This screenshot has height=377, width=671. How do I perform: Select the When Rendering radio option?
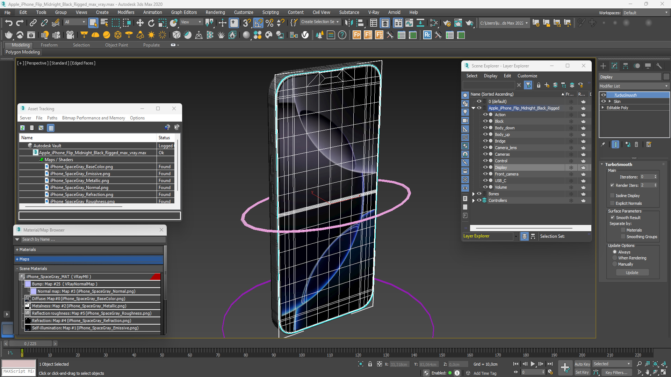point(615,258)
